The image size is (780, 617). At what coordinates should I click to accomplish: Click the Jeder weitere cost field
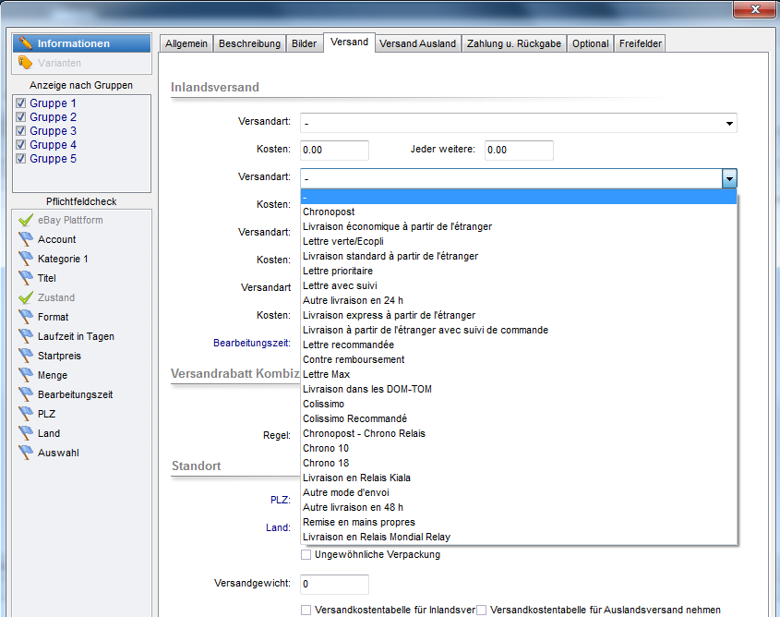pos(518,150)
